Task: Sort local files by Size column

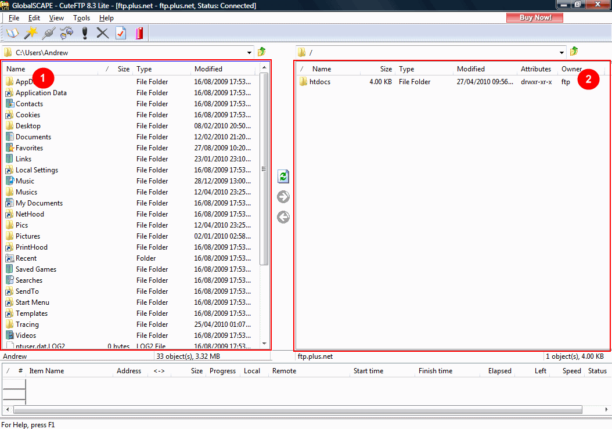Action: (x=123, y=69)
